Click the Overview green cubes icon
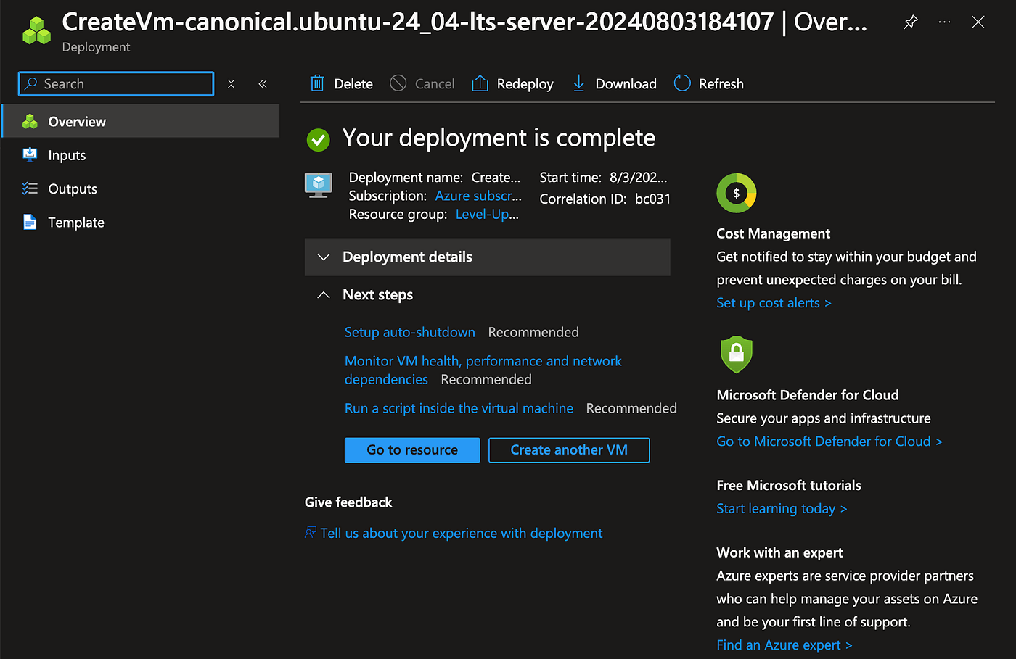This screenshot has height=659, width=1016. point(30,122)
